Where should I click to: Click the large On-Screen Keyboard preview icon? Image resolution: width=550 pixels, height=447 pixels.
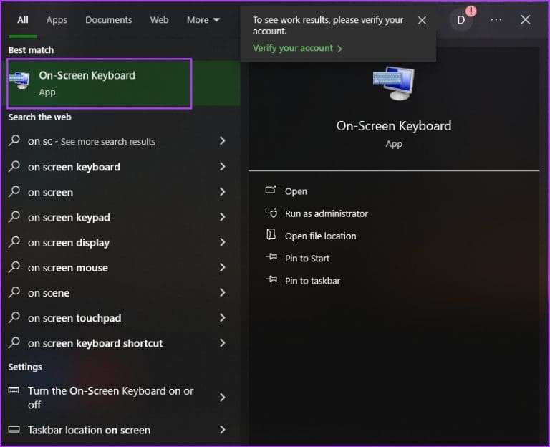393,86
